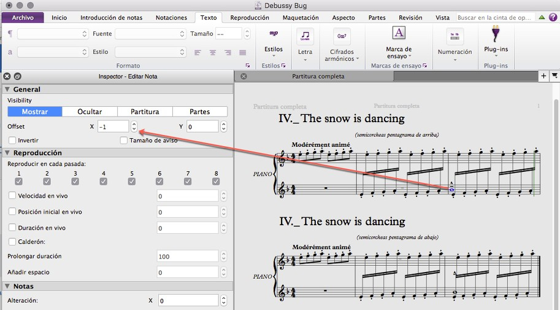Switch to the Notaciones ribbon tab
The image size is (560, 310).
[x=171, y=18]
